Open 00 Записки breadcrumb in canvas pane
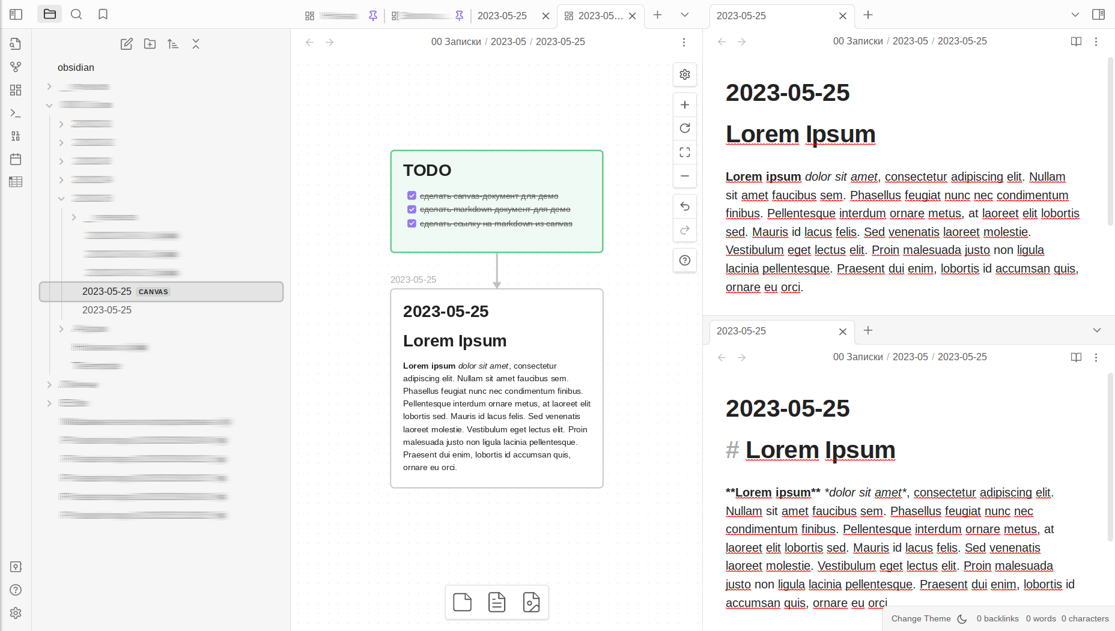 (456, 41)
